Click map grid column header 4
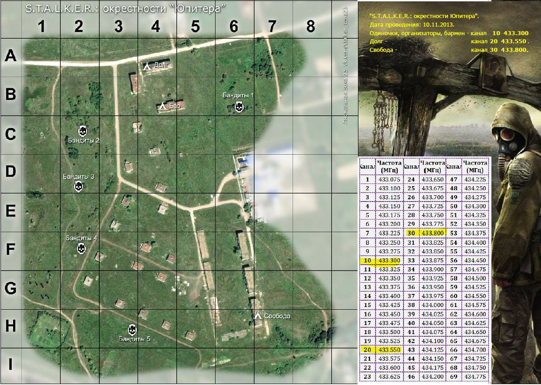Viewport: 541px width, 385px height. point(156,27)
